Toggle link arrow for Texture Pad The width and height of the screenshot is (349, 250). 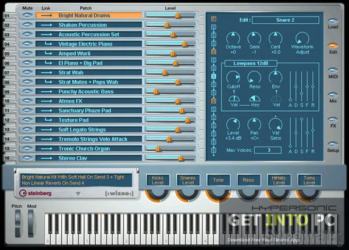click(x=48, y=120)
